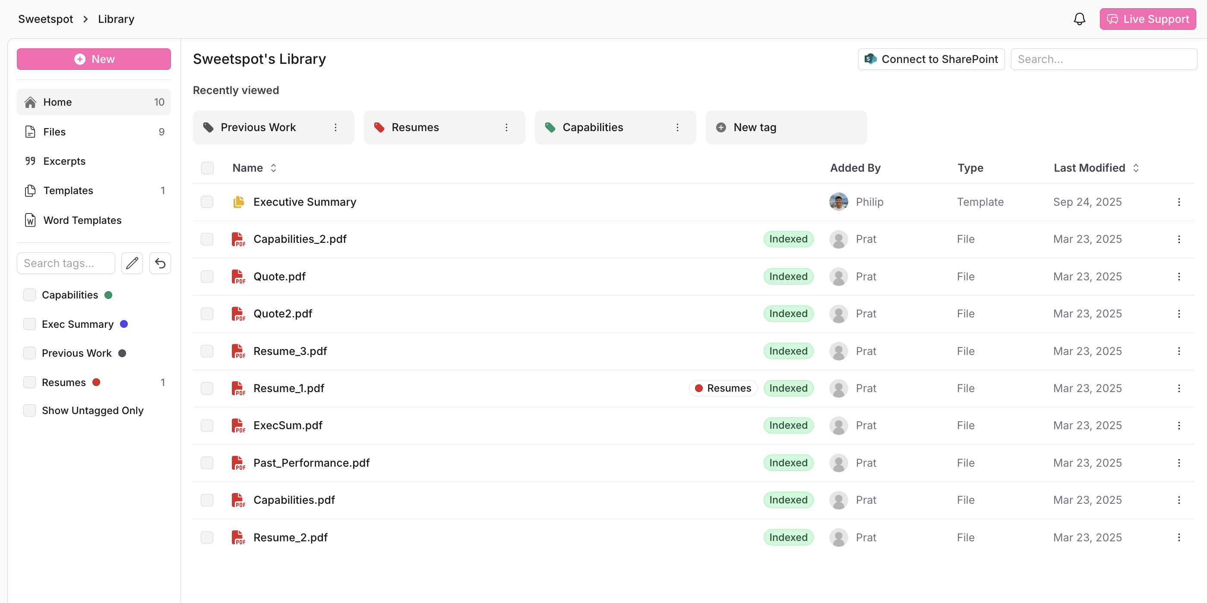The width and height of the screenshot is (1207, 603).
Task: Click the notification bell icon
Action: [1079, 19]
